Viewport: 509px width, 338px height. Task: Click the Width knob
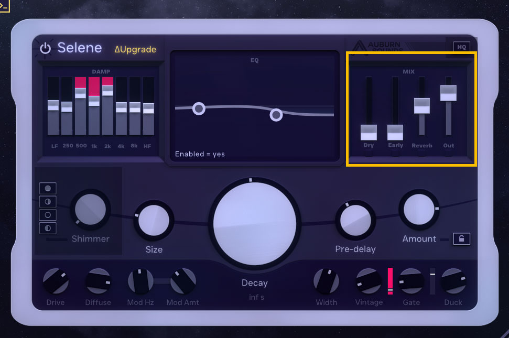tap(326, 281)
